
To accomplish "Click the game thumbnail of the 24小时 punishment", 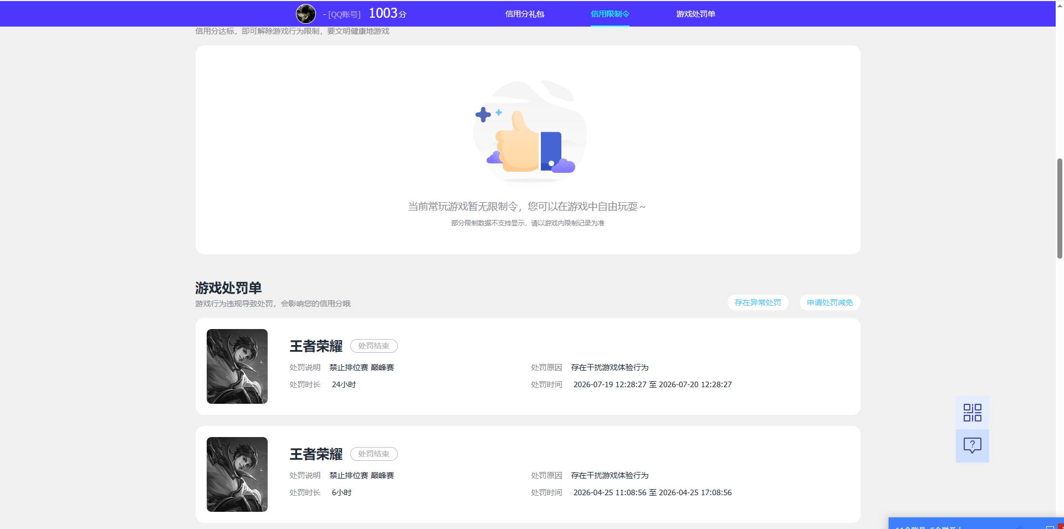I will pyautogui.click(x=237, y=366).
